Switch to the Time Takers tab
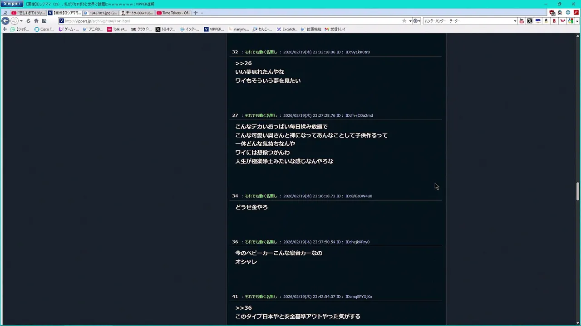581x326 pixels. pyautogui.click(x=173, y=13)
